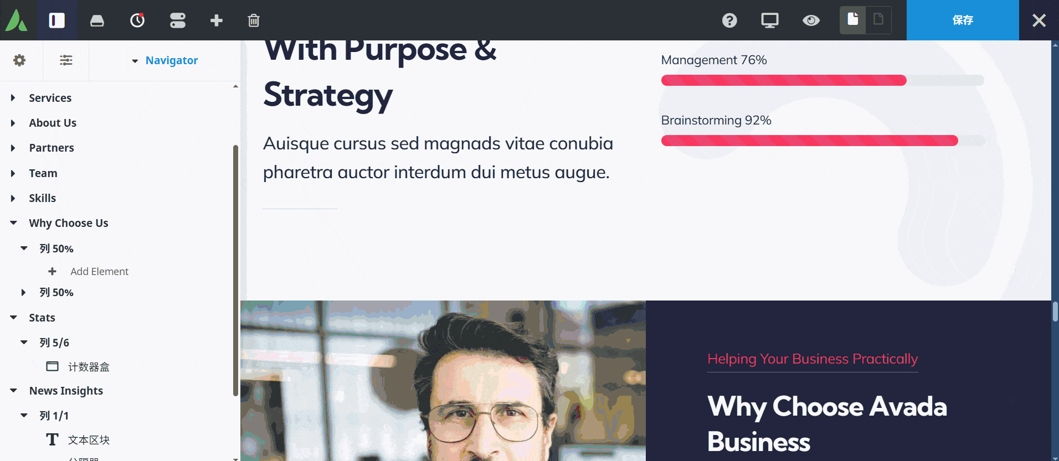Open the library drawer icon
Image resolution: width=1059 pixels, height=461 pixels.
tap(97, 20)
